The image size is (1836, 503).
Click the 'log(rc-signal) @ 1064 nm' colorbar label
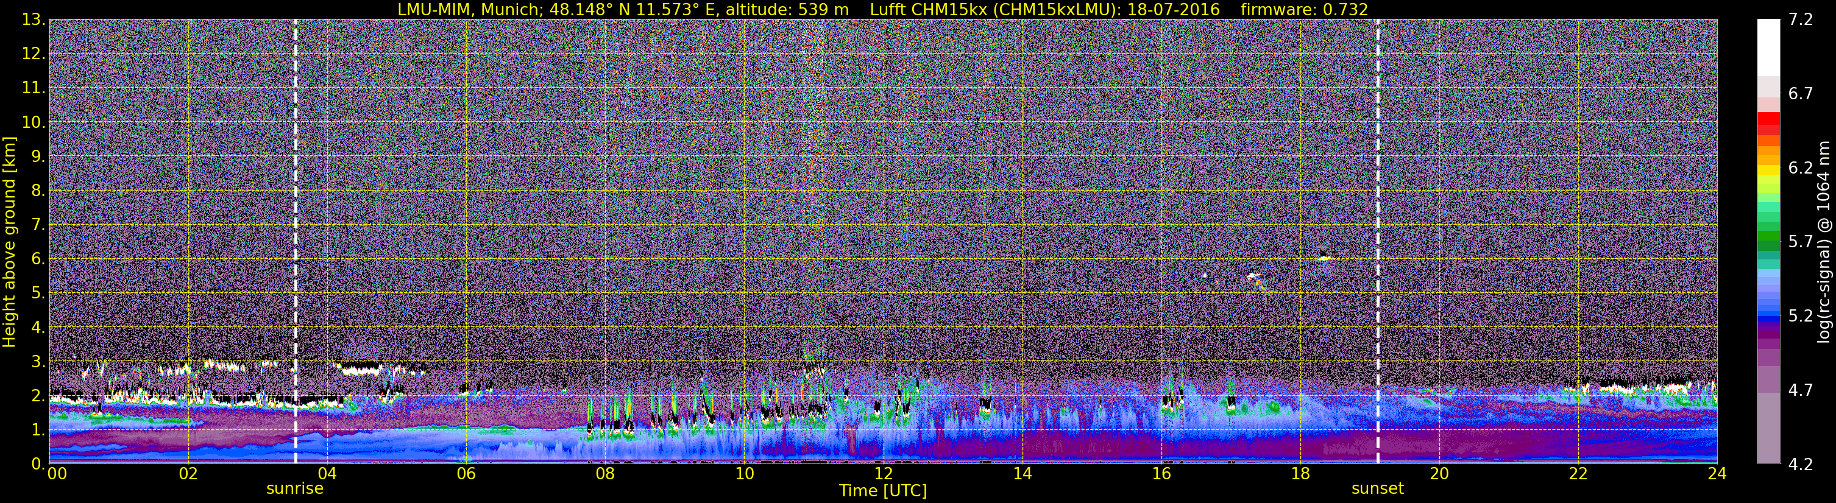click(x=1825, y=242)
